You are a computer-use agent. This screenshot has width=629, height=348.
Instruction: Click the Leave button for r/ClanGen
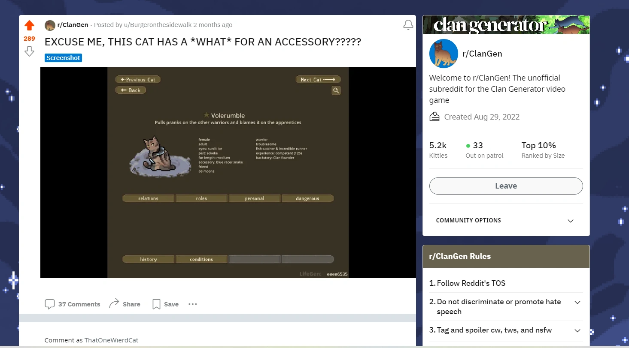tap(506, 186)
